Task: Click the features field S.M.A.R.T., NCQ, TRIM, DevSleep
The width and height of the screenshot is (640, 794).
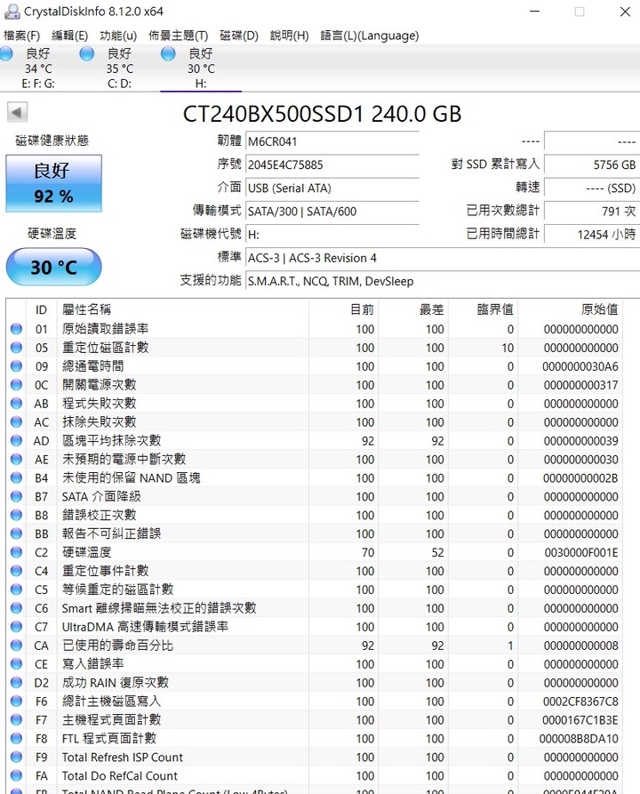Action: [442, 281]
